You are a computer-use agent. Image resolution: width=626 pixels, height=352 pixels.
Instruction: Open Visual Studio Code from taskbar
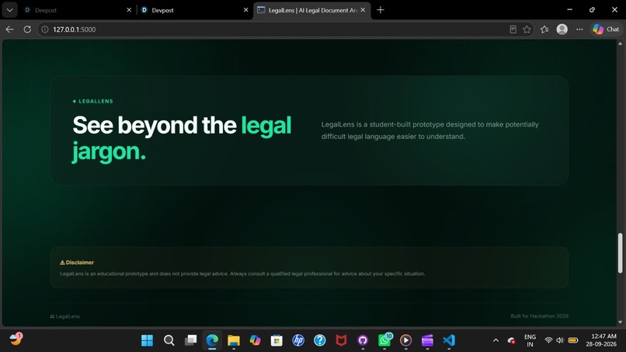pos(449,340)
